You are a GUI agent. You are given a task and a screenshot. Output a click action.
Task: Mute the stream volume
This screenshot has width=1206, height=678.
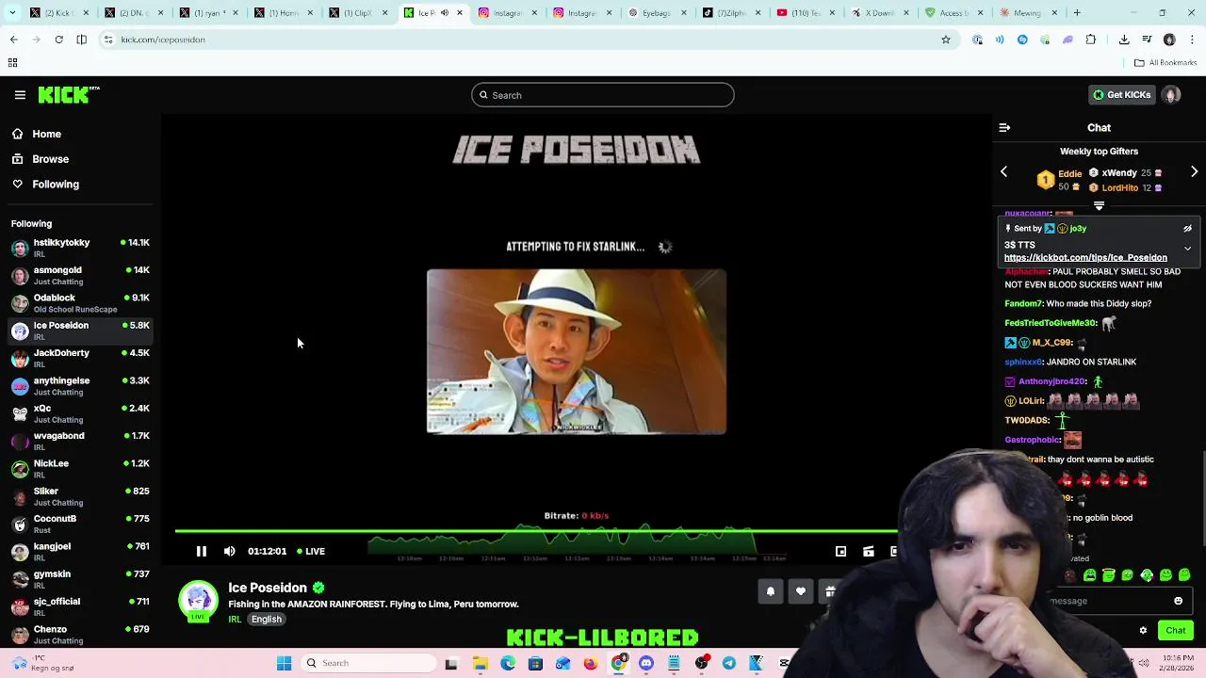coord(229,552)
